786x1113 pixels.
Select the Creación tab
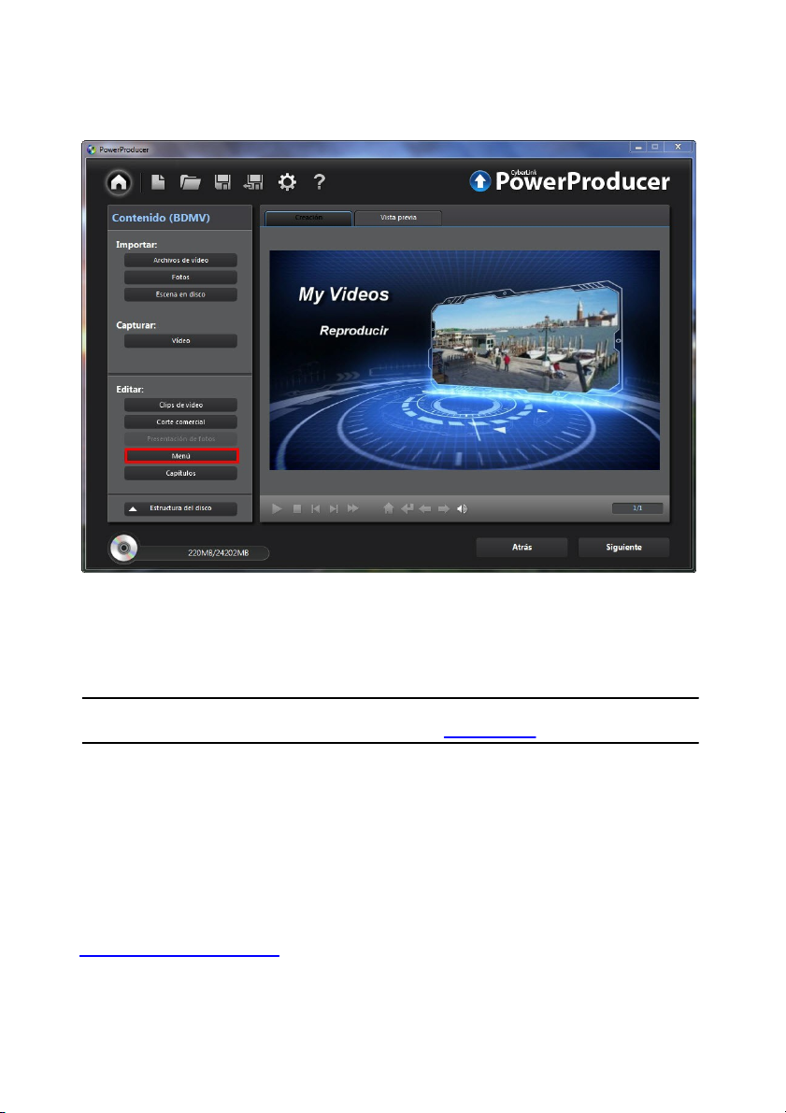tap(308, 218)
